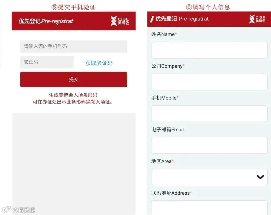Submit with the red 提交 button
271x215 pixels.
[74, 79]
